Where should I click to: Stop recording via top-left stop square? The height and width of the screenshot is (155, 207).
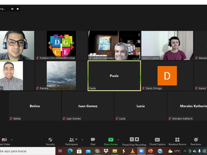click(18, 9)
